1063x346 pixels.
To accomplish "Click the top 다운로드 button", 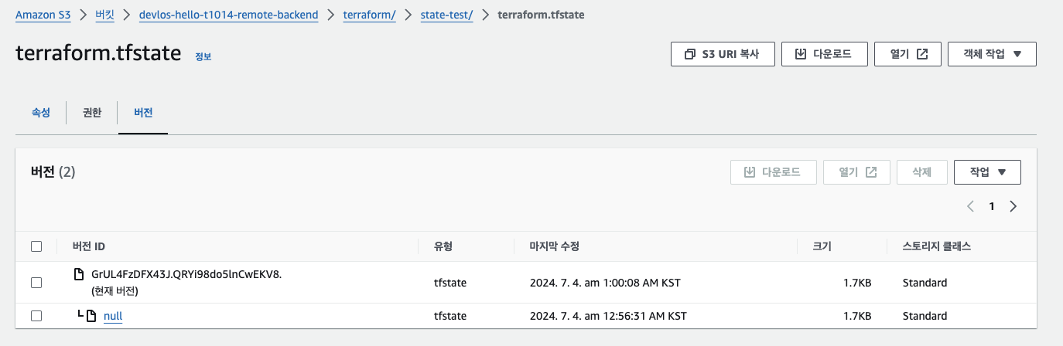I will 824,54.
